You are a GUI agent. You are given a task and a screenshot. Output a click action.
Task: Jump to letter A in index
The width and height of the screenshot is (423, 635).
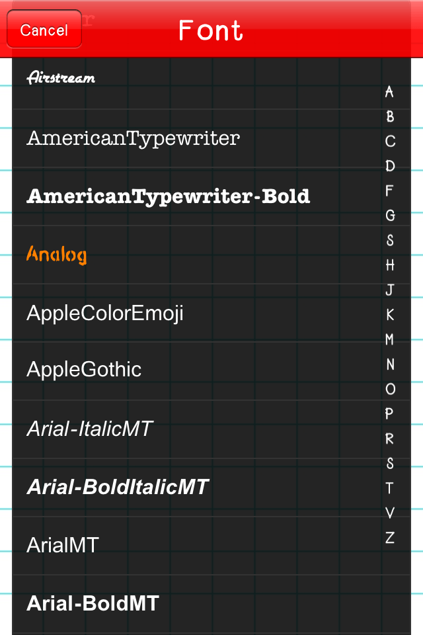(390, 92)
